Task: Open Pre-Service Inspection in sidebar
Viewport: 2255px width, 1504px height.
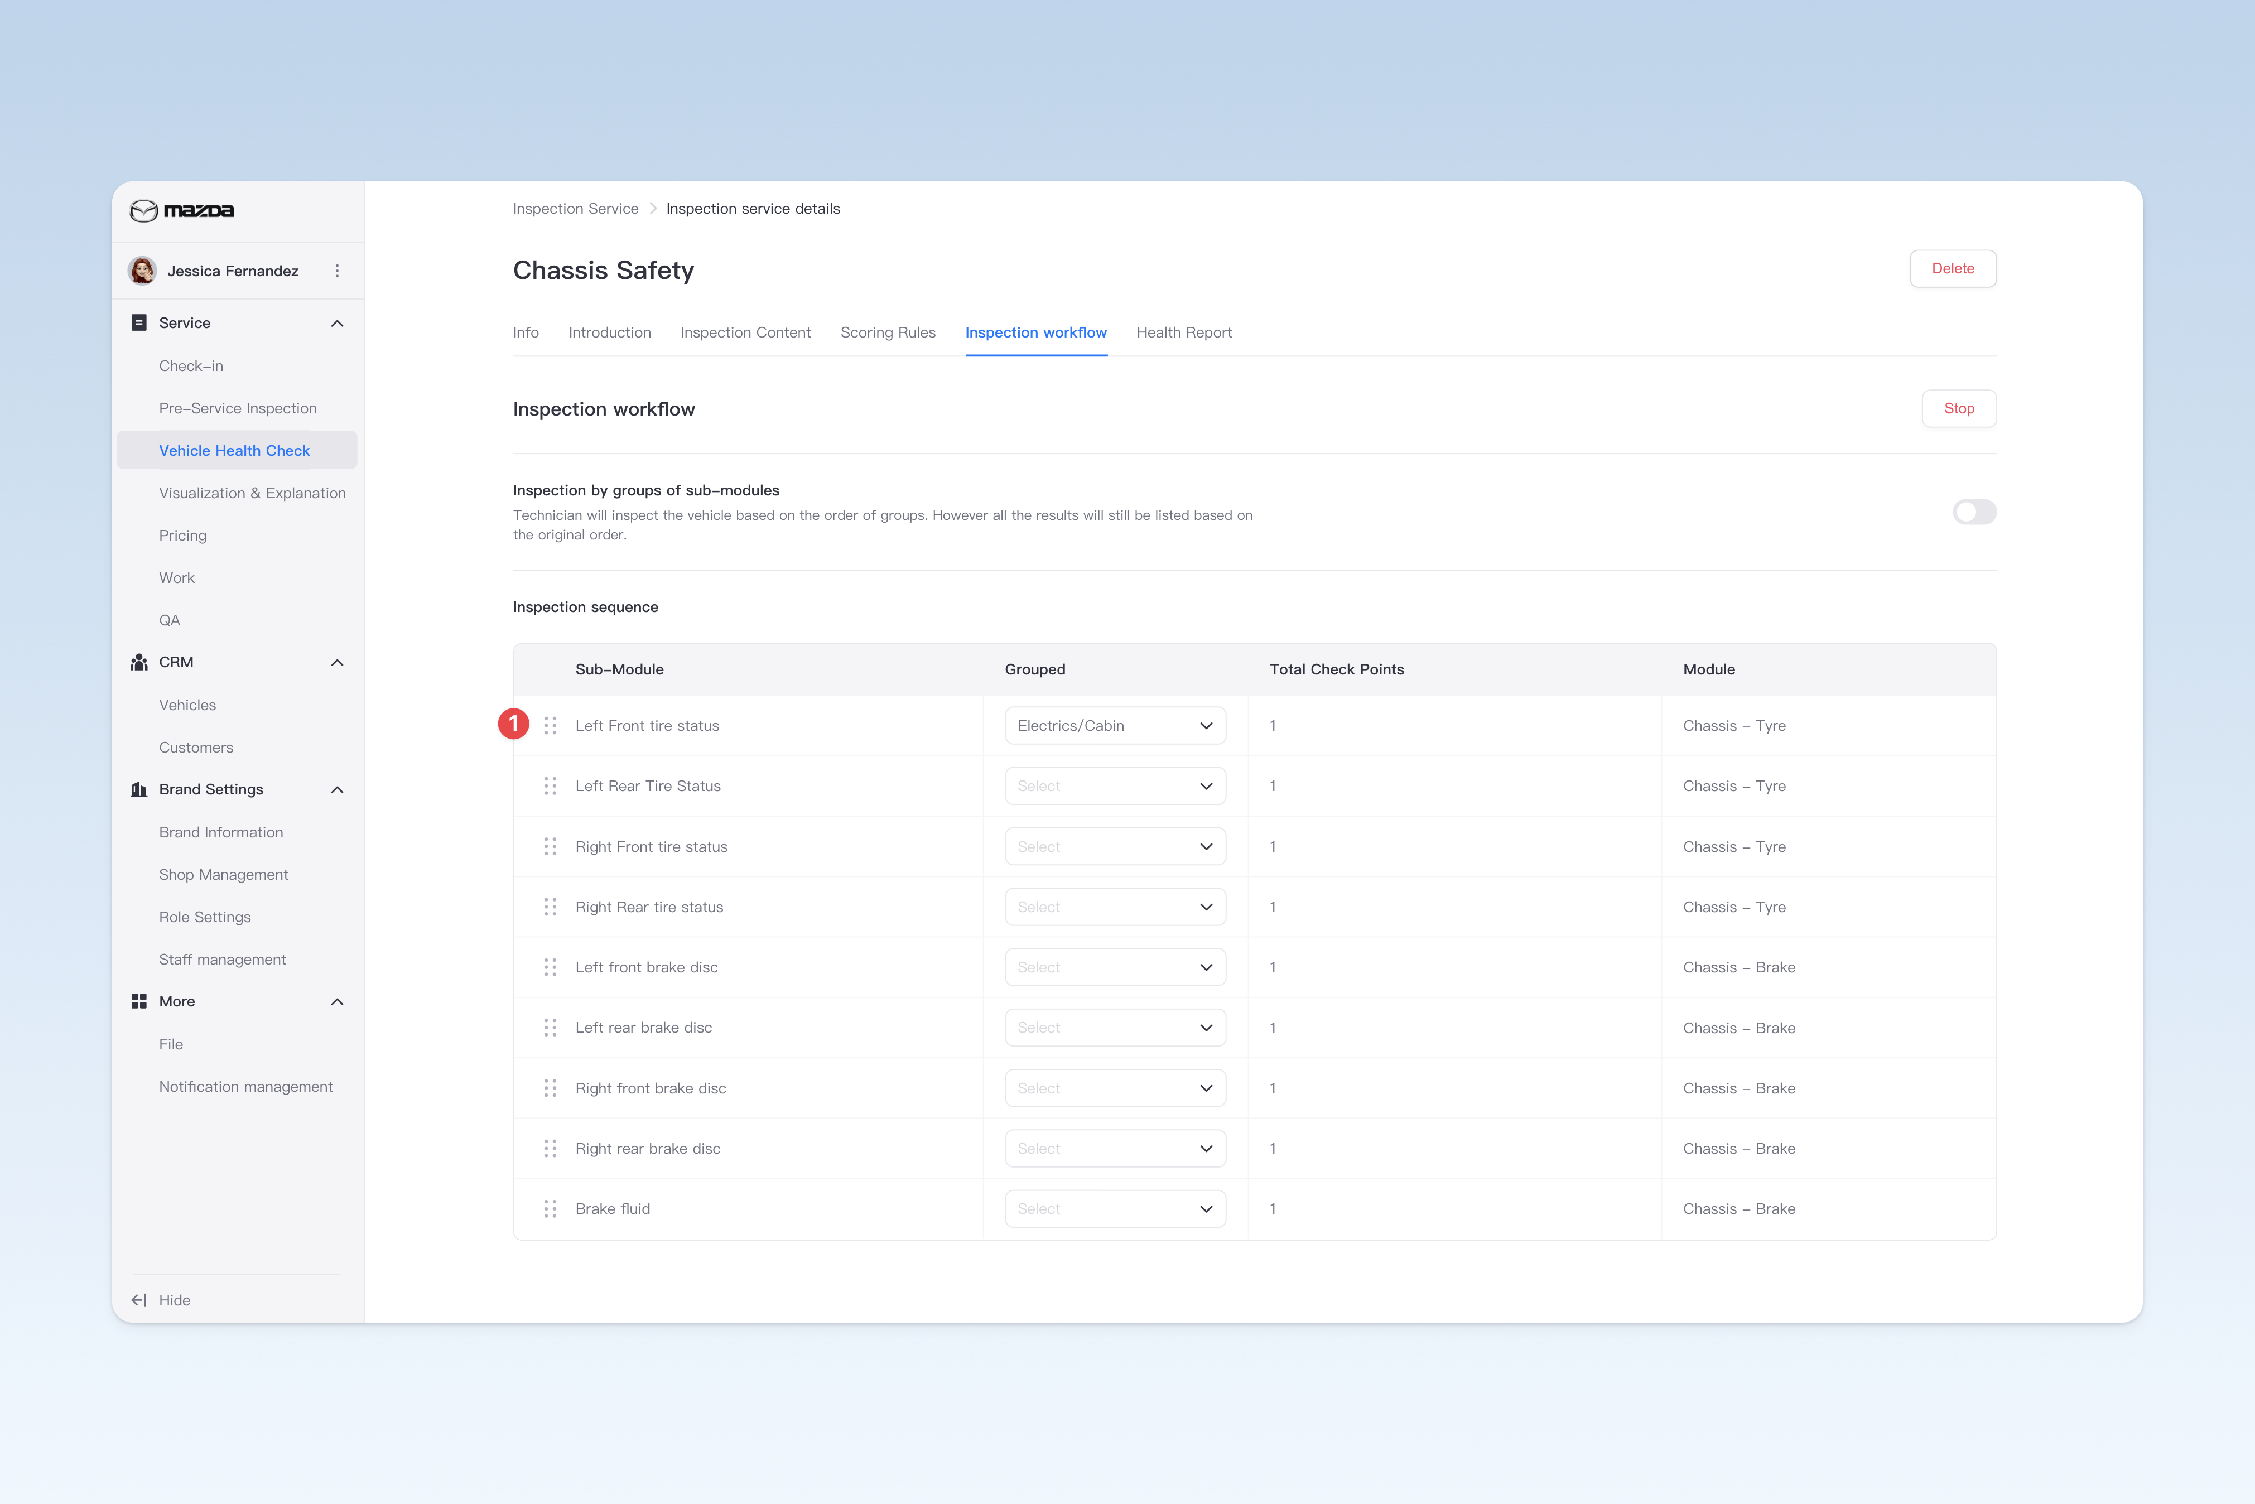Action: tap(238, 408)
